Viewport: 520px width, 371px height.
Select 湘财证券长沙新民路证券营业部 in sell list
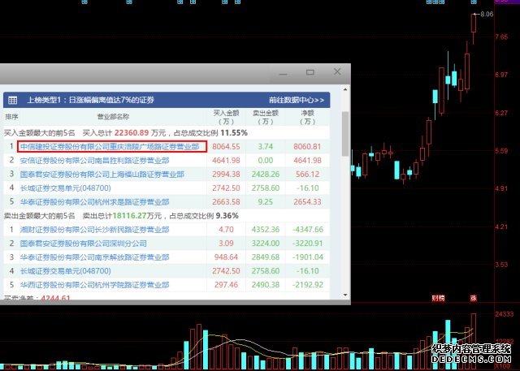tap(94, 230)
